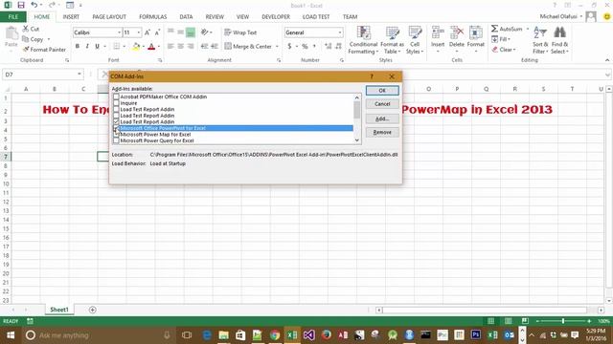Click the Insert cells icon
This screenshot has width=613, height=344.
[438, 32]
